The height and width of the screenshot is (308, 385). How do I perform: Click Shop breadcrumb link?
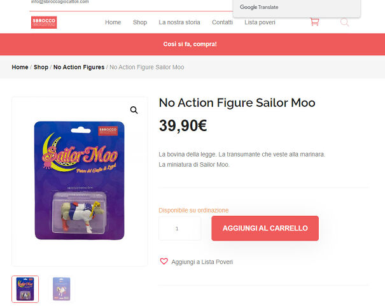41,67
